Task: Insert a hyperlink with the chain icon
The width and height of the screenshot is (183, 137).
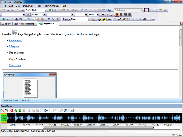Action: click(x=8, y=19)
